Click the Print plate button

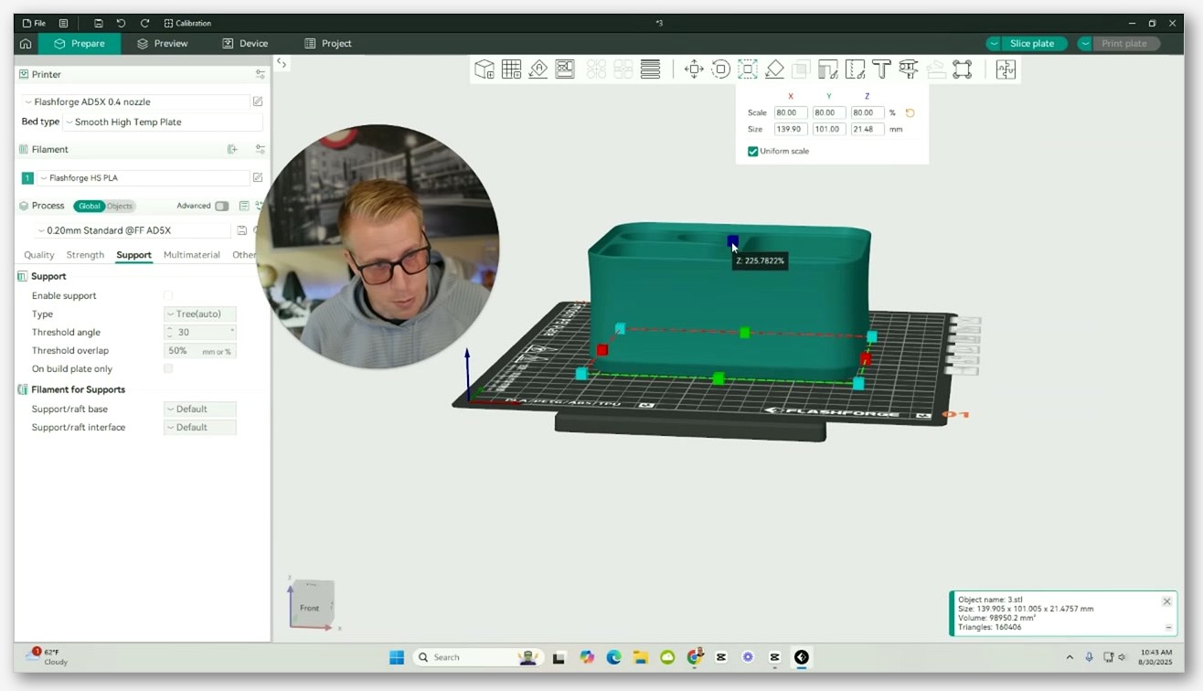(x=1125, y=44)
